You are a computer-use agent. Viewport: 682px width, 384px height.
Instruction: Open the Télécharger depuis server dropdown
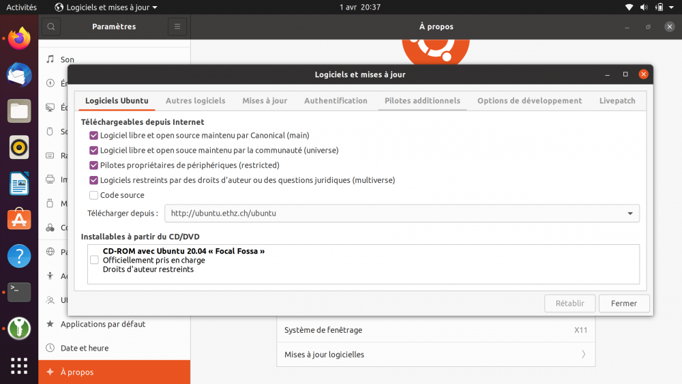pos(402,213)
